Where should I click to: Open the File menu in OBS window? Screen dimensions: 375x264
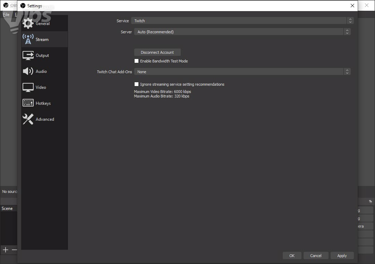[6, 14]
